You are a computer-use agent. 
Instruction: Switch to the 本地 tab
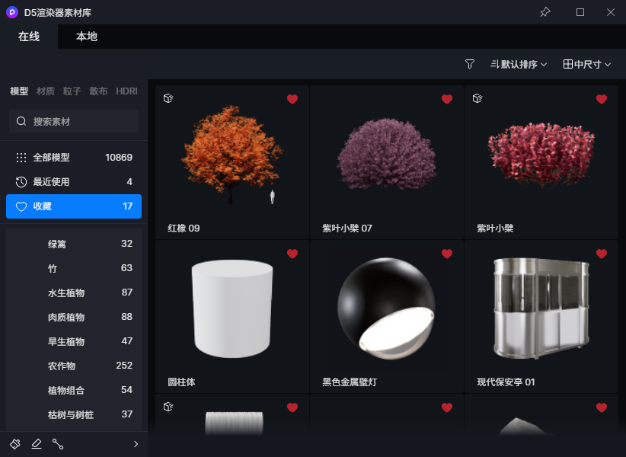pos(87,37)
